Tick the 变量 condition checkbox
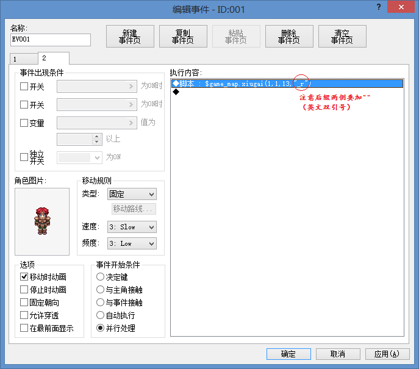This screenshot has width=419, height=369. click(24, 123)
